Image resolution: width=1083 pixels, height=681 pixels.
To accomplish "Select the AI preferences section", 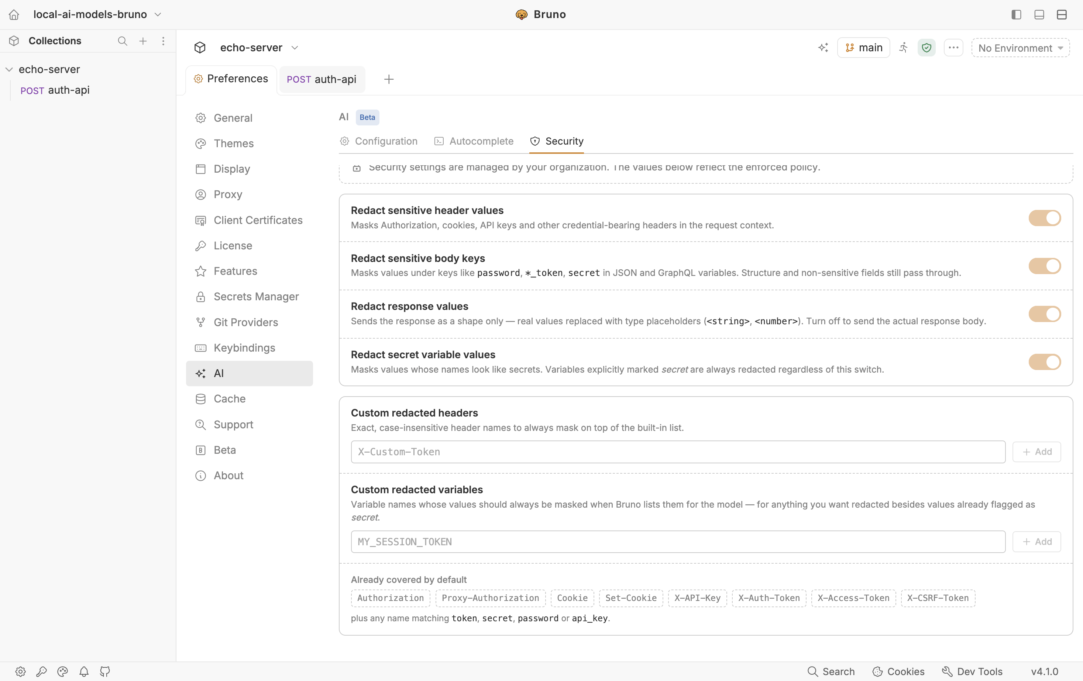I will 249,374.
